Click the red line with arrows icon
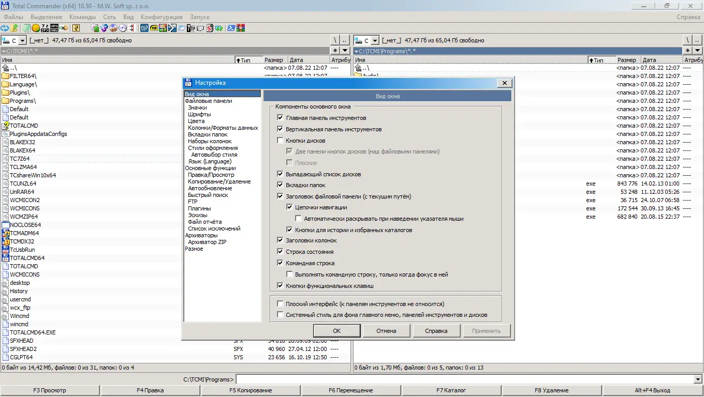704x397 pixels. pos(131,28)
